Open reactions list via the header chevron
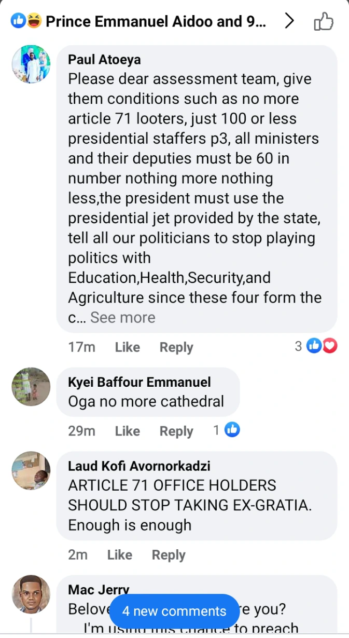 pos(289,21)
